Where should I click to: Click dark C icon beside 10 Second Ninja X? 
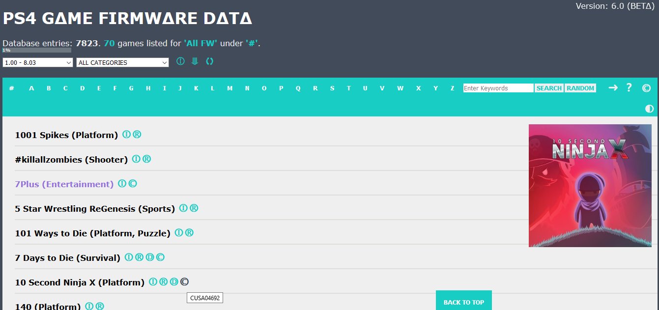[184, 282]
